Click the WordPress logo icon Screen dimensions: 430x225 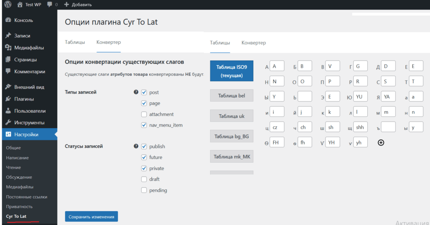[7, 5]
